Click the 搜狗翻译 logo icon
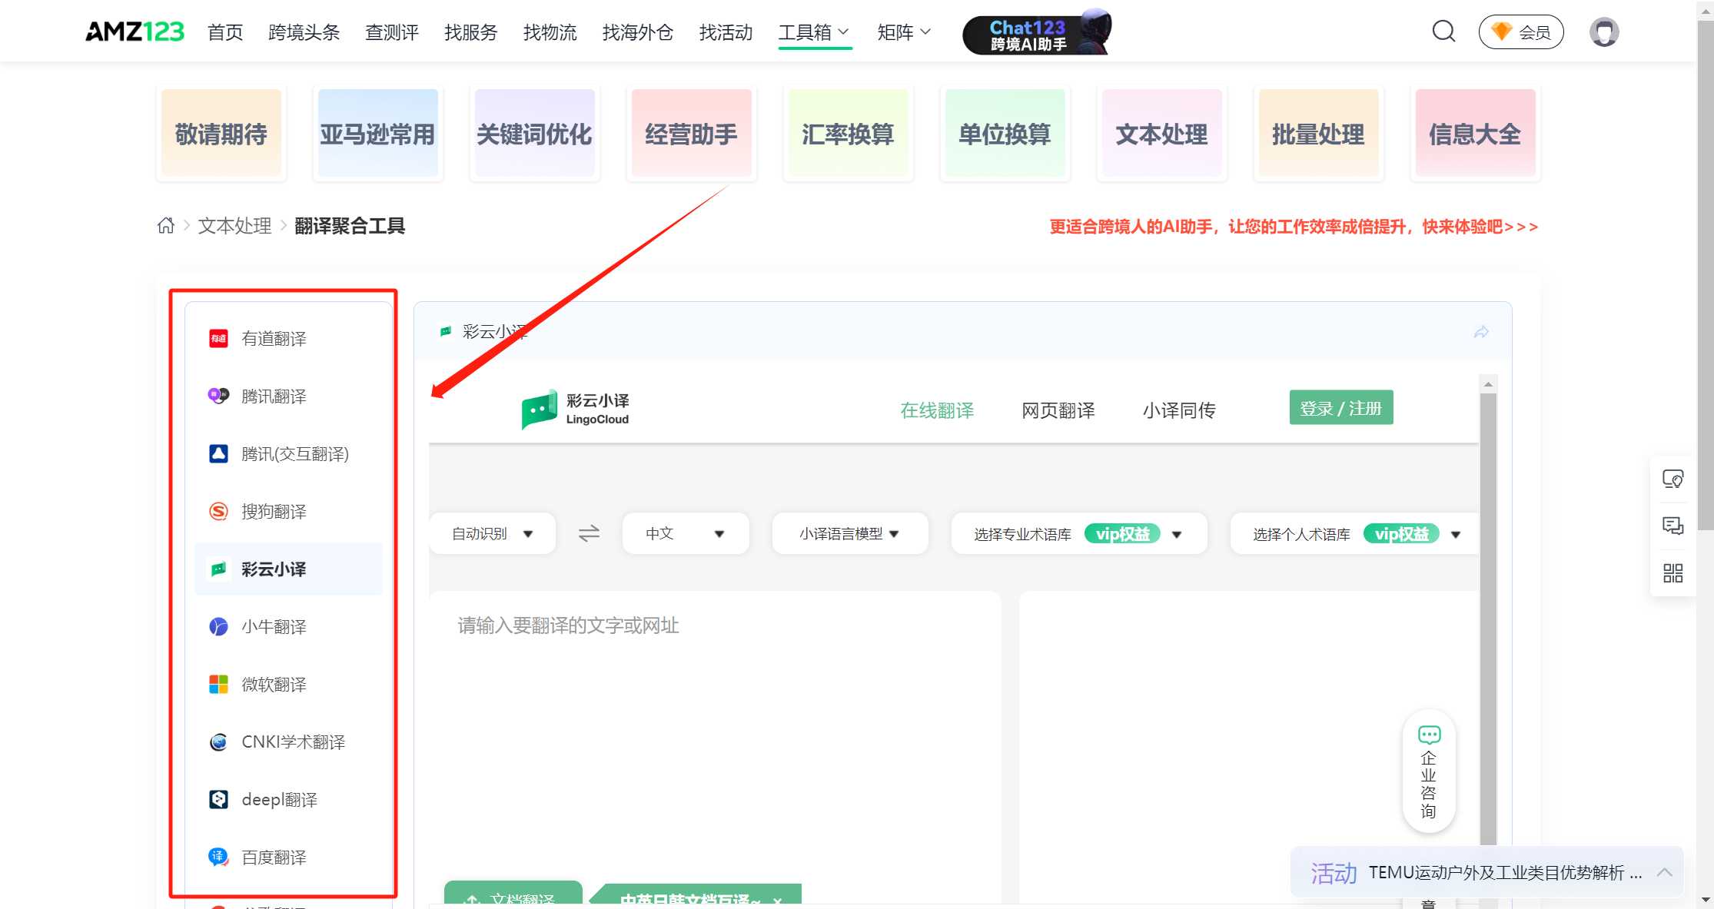Image resolution: width=1714 pixels, height=909 pixels. coord(218,511)
